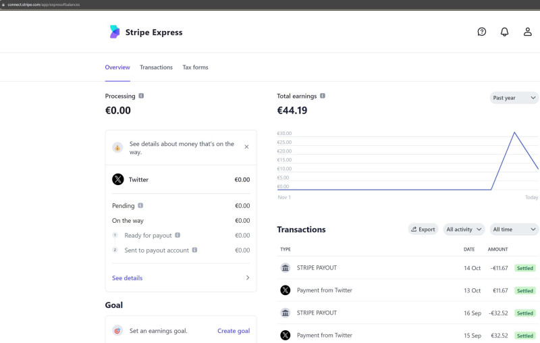
Task: Click the info icon beside Processing
Action: (141, 96)
